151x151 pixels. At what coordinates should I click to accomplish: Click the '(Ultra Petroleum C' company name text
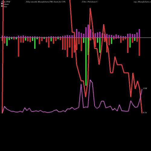(90, 2)
